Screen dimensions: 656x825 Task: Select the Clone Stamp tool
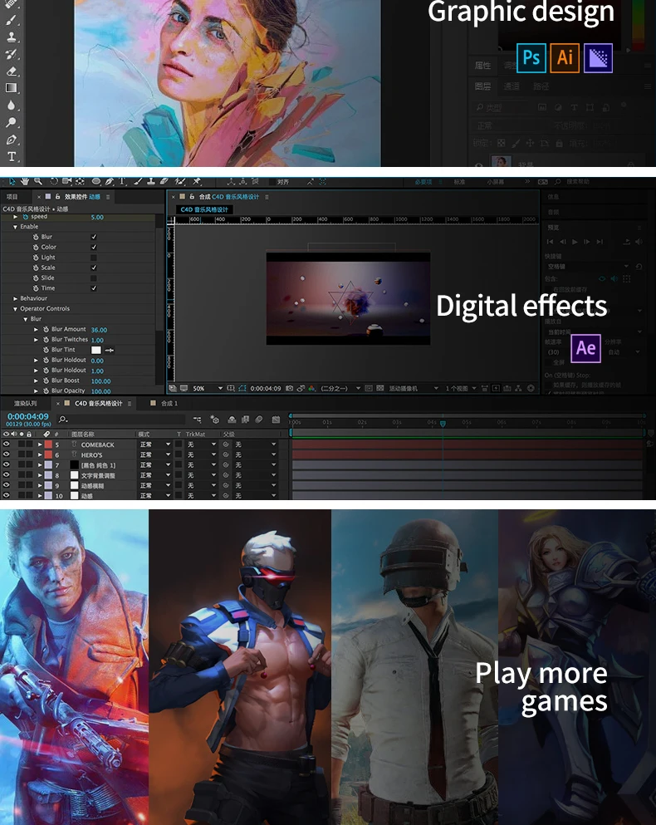tap(12, 37)
